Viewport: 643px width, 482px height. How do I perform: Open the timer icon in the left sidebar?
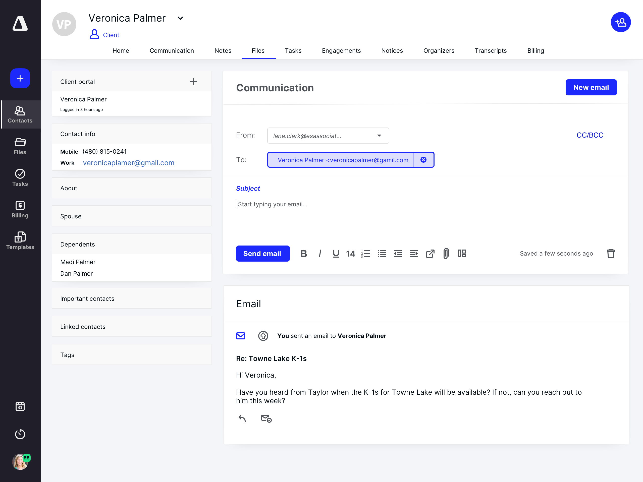20,434
